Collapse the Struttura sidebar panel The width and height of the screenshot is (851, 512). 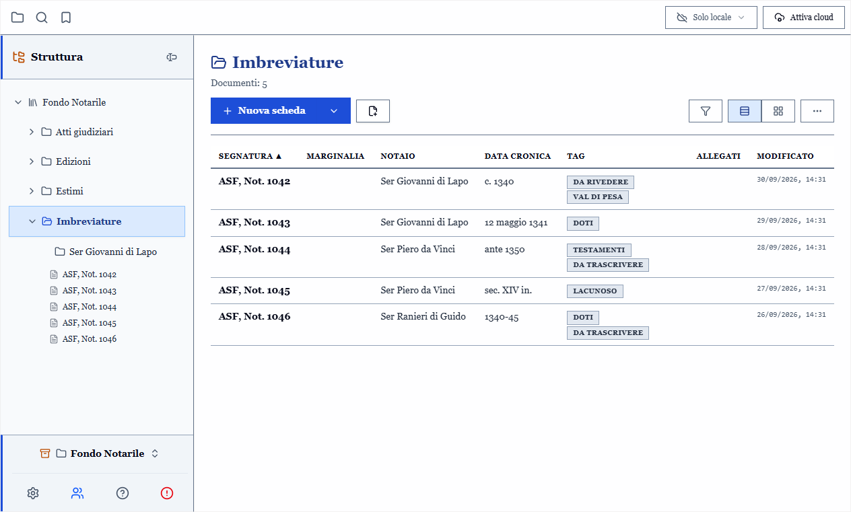click(x=172, y=57)
